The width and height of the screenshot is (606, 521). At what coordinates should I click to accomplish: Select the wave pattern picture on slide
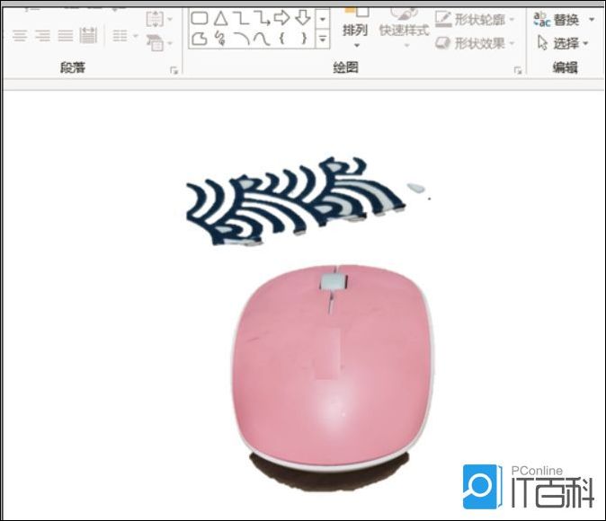[x=296, y=201]
